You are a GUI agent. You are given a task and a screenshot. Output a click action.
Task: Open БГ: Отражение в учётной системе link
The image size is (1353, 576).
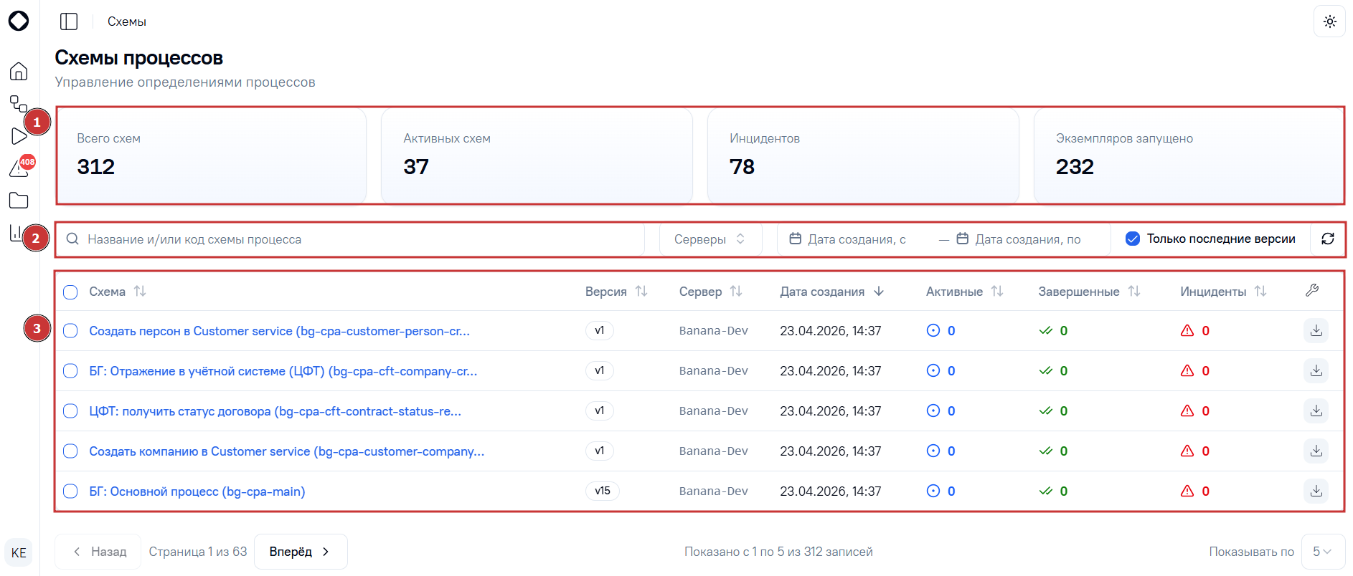pos(283,371)
